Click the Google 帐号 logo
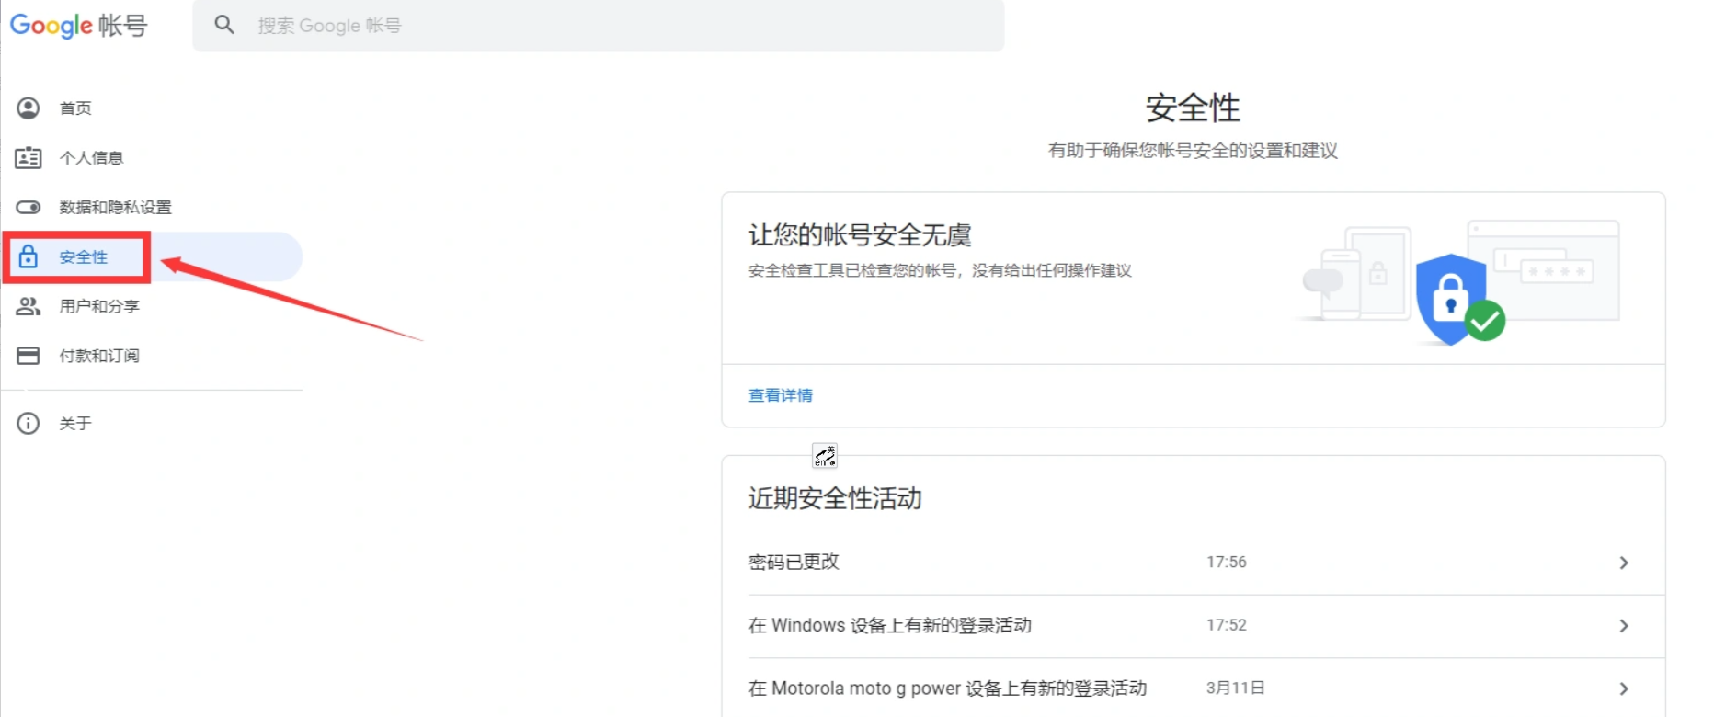This screenshot has height=717, width=1714. pyautogui.click(x=78, y=26)
